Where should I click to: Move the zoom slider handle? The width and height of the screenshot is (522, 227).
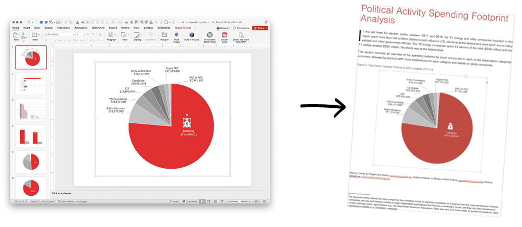pos(240,201)
